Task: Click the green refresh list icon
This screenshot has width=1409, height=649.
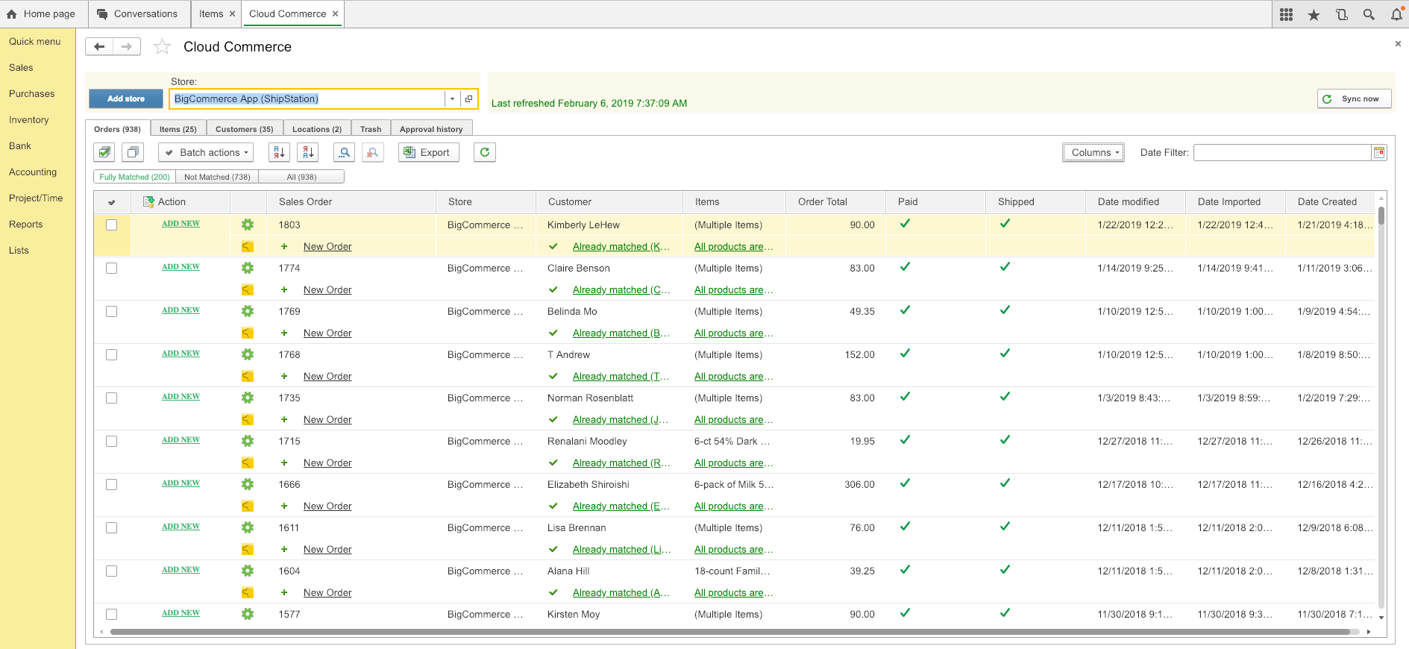Action: coord(485,152)
